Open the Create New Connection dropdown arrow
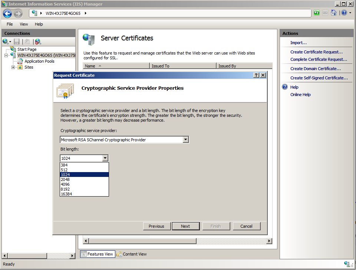 (x=10, y=42)
